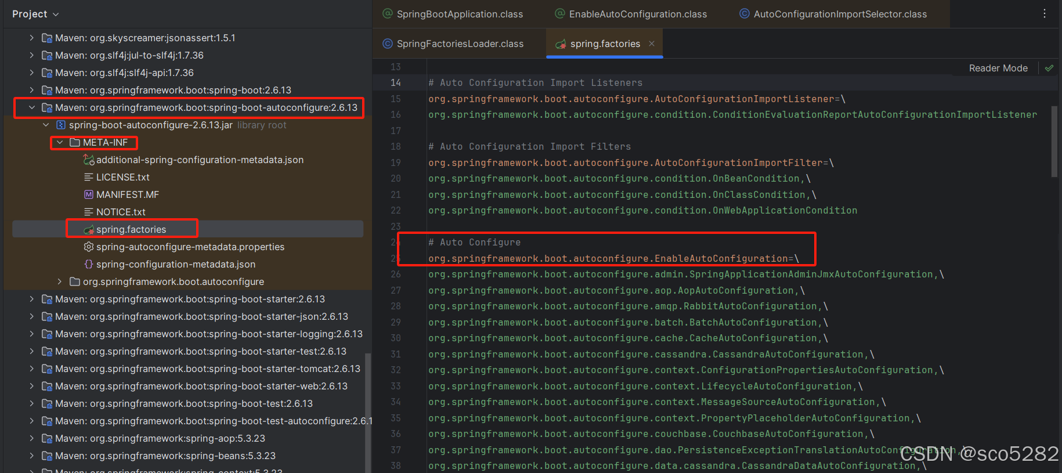Click library icon of spring-aop:5.3.23
This screenshot has height=473, width=1062.
[x=47, y=438]
